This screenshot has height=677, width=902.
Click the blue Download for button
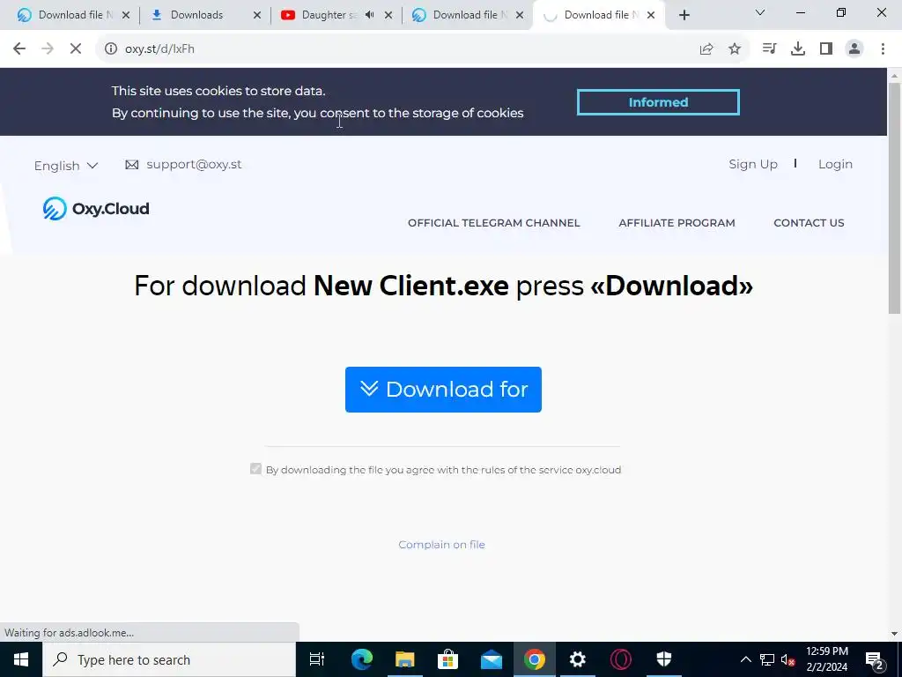tap(443, 389)
